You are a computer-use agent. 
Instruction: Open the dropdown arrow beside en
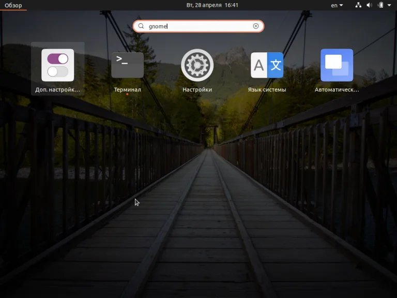[341, 5]
